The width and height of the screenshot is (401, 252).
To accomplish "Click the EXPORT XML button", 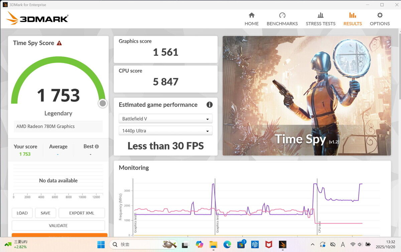I will [82, 213].
